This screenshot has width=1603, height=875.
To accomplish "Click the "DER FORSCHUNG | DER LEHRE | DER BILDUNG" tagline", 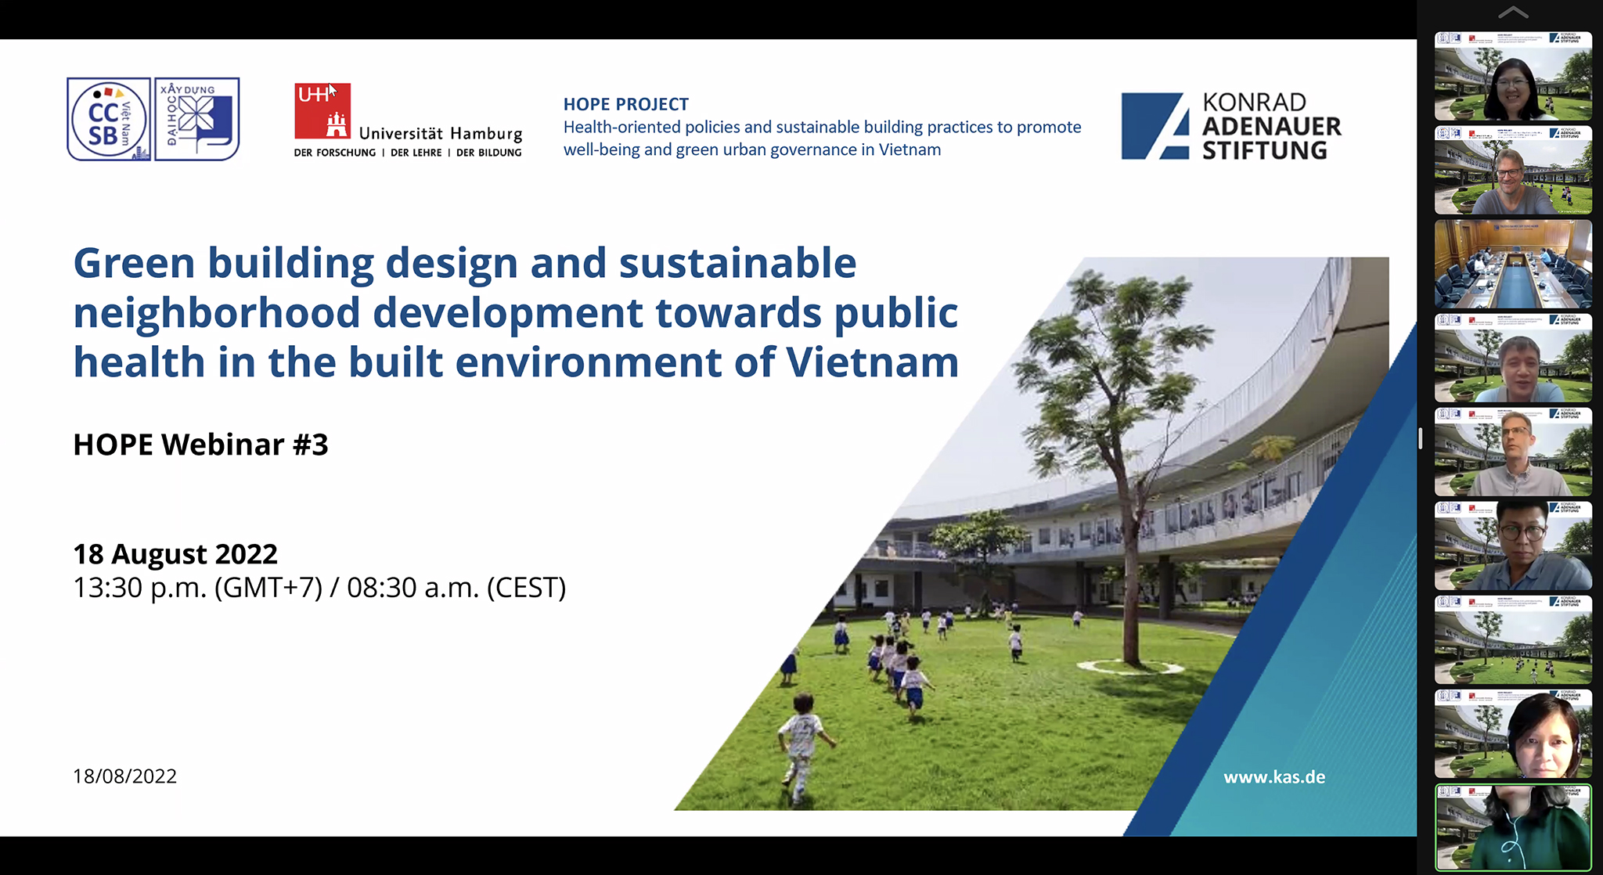I will [x=408, y=153].
